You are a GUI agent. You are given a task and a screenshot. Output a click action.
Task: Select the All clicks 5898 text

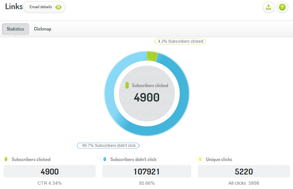(244, 183)
